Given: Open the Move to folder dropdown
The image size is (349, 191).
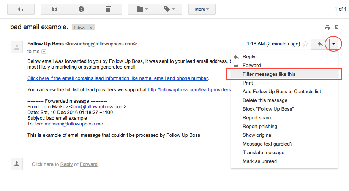Looking at the screenshot, I should point(142,9).
